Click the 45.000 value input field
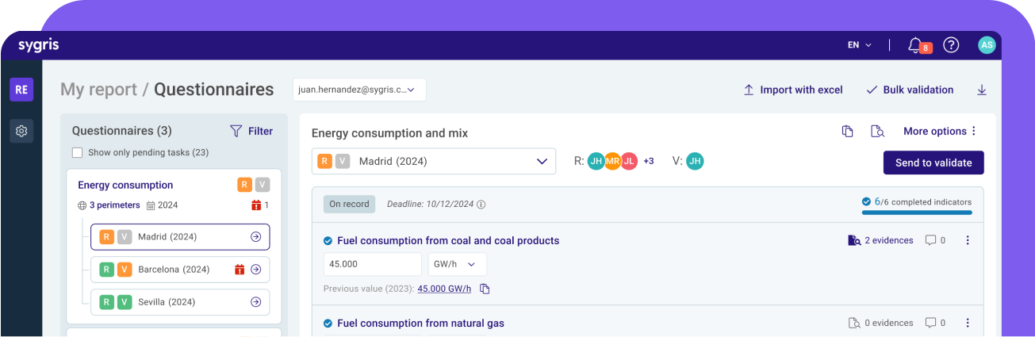 pyautogui.click(x=372, y=264)
